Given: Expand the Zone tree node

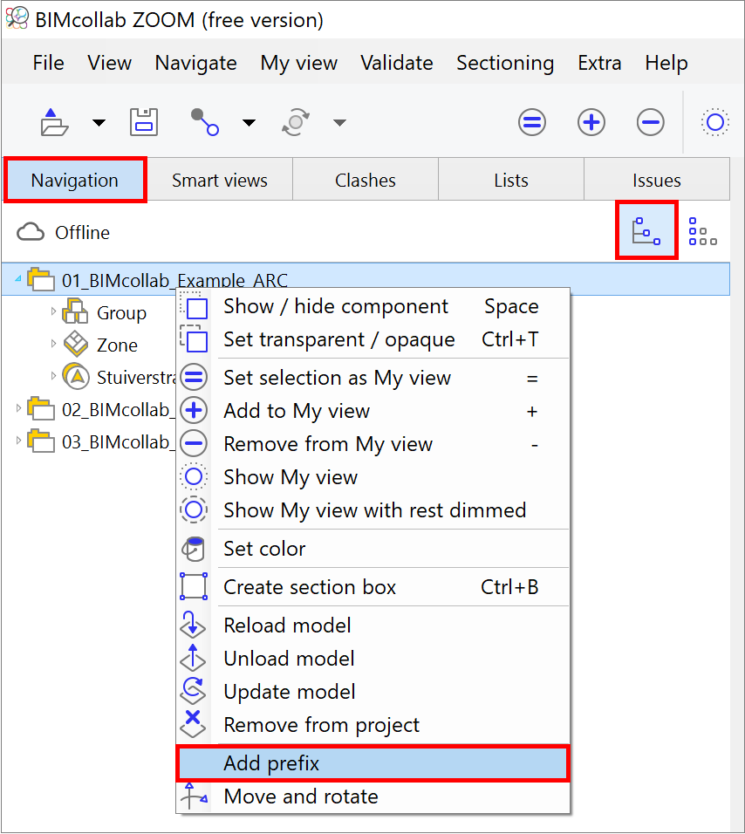Looking at the screenshot, I should [53, 344].
